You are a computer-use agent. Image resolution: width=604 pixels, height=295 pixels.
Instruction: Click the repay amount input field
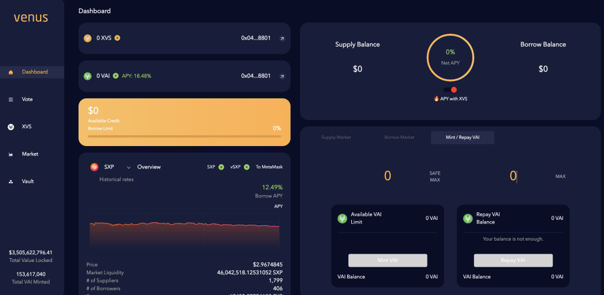click(x=513, y=176)
